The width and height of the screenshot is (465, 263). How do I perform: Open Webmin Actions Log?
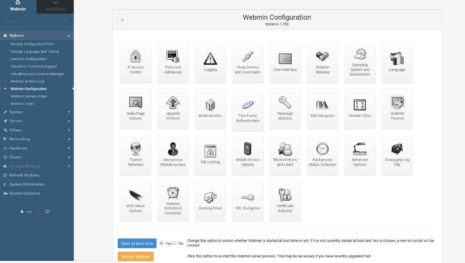[x=27, y=81]
